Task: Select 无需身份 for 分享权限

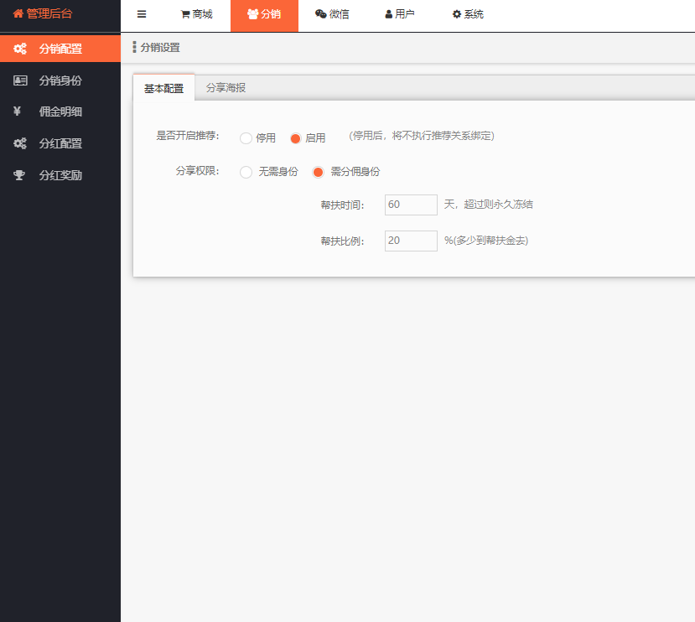Action: pyautogui.click(x=245, y=172)
